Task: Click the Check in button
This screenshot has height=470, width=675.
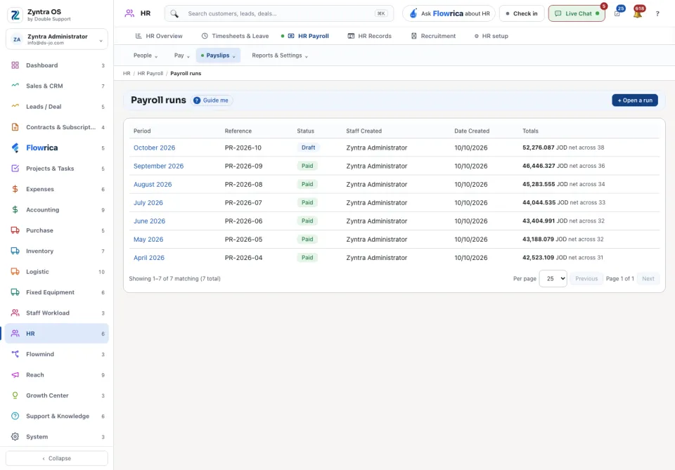Action: click(x=522, y=14)
